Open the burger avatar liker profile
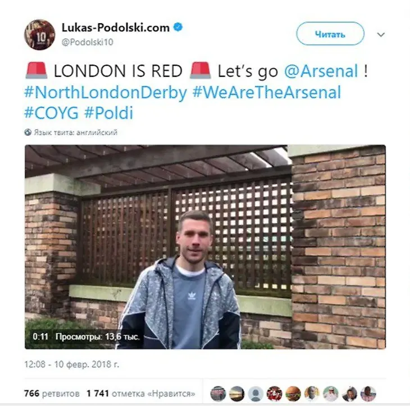This screenshot has height=406, width=410. [293, 394]
